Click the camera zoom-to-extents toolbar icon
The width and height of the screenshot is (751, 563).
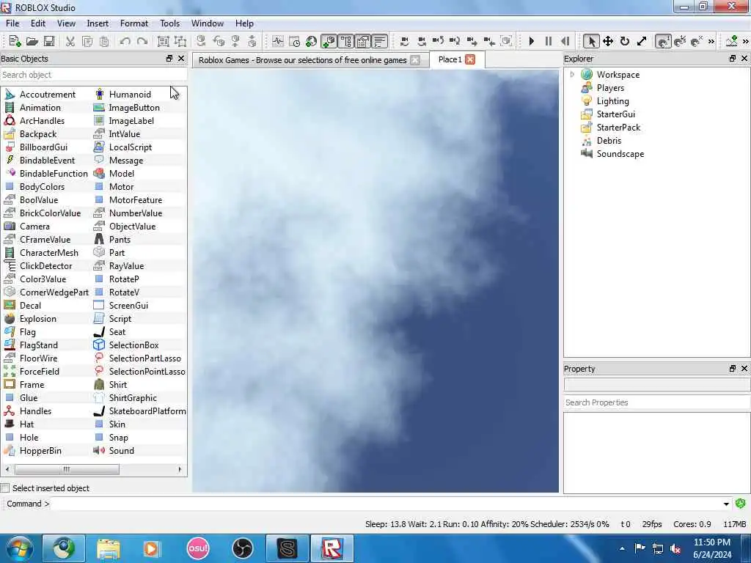point(506,41)
